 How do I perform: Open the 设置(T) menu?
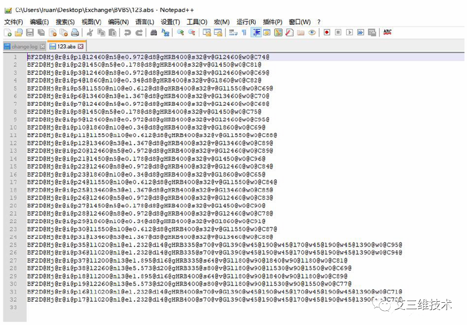click(170, 22)
